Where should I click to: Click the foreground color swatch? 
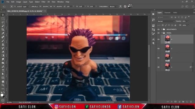(x=2, y=95)
